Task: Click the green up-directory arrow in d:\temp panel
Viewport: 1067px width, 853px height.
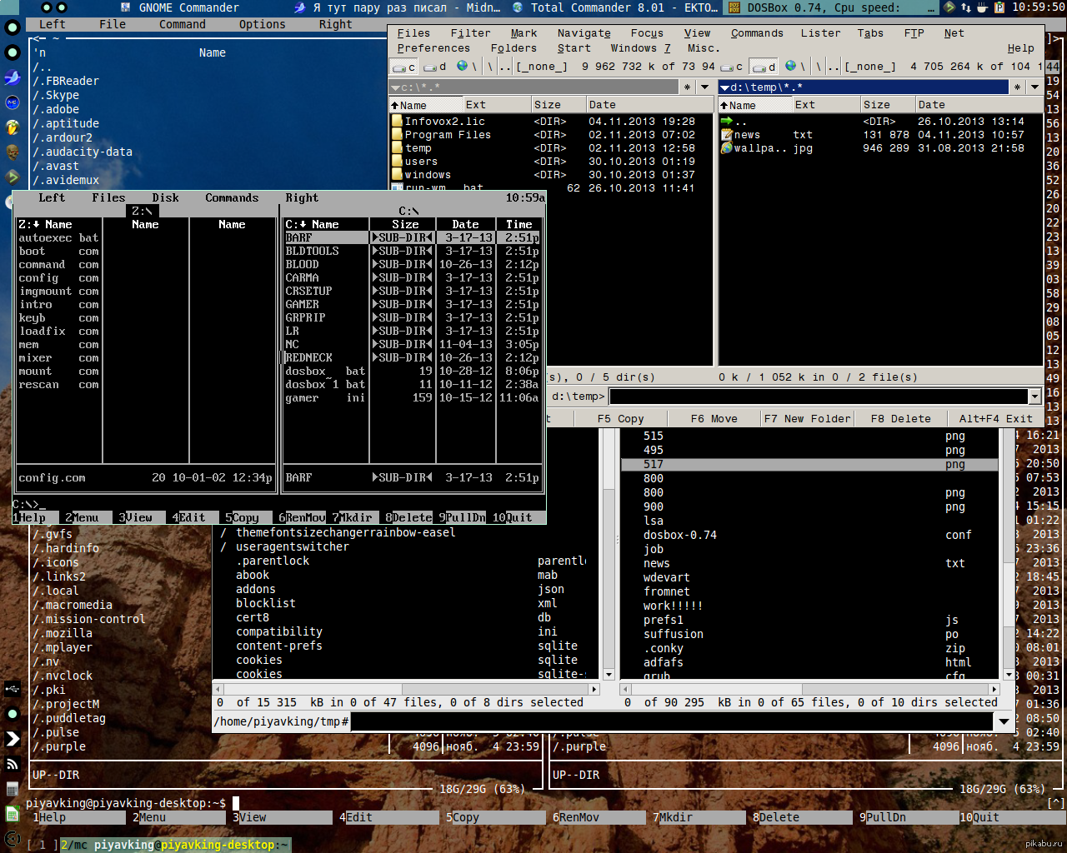Action: point(726,122)
